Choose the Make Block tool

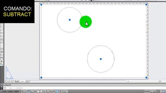2,42
